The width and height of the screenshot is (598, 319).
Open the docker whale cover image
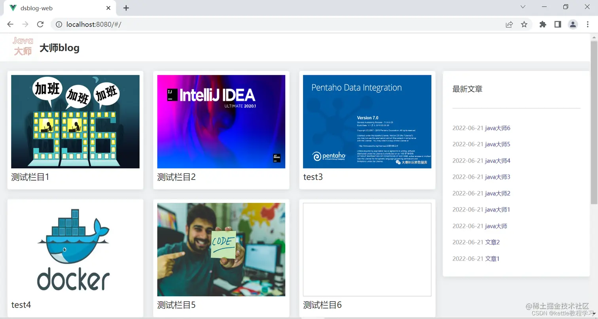[x=75, y=249]
